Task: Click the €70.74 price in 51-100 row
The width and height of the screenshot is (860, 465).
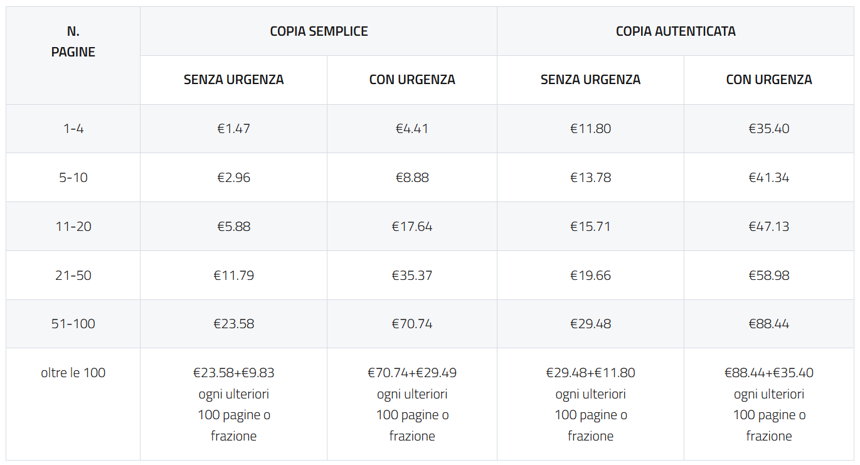Action: [x=412, y=324]
